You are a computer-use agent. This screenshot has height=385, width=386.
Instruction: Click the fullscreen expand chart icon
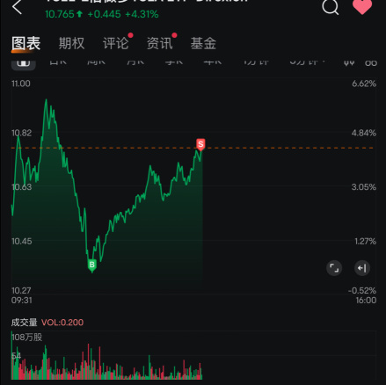point(334,268)
